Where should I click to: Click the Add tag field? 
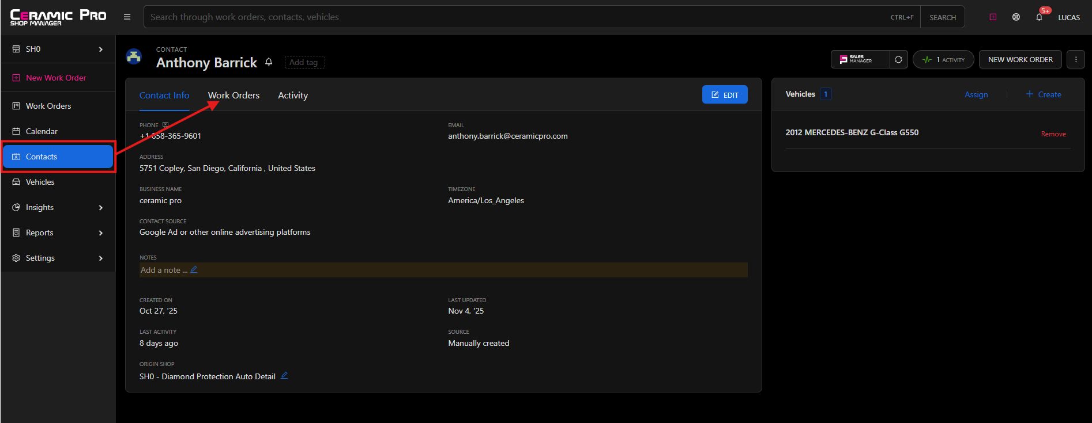[x=304, y=62]
